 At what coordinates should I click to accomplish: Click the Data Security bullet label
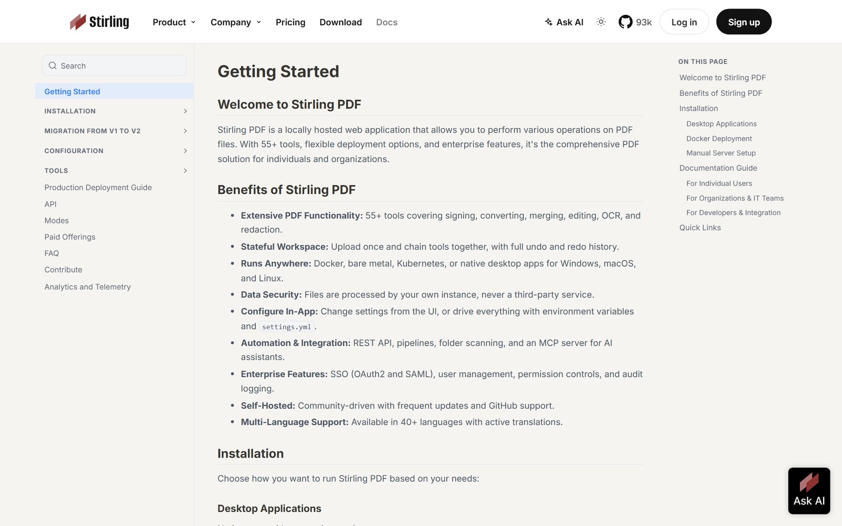pyautogui.click(x=271, y=295)
